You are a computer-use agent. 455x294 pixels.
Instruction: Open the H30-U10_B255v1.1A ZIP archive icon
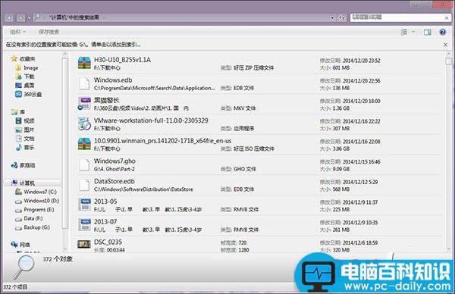pyautogui.click(x=84, y=63)
